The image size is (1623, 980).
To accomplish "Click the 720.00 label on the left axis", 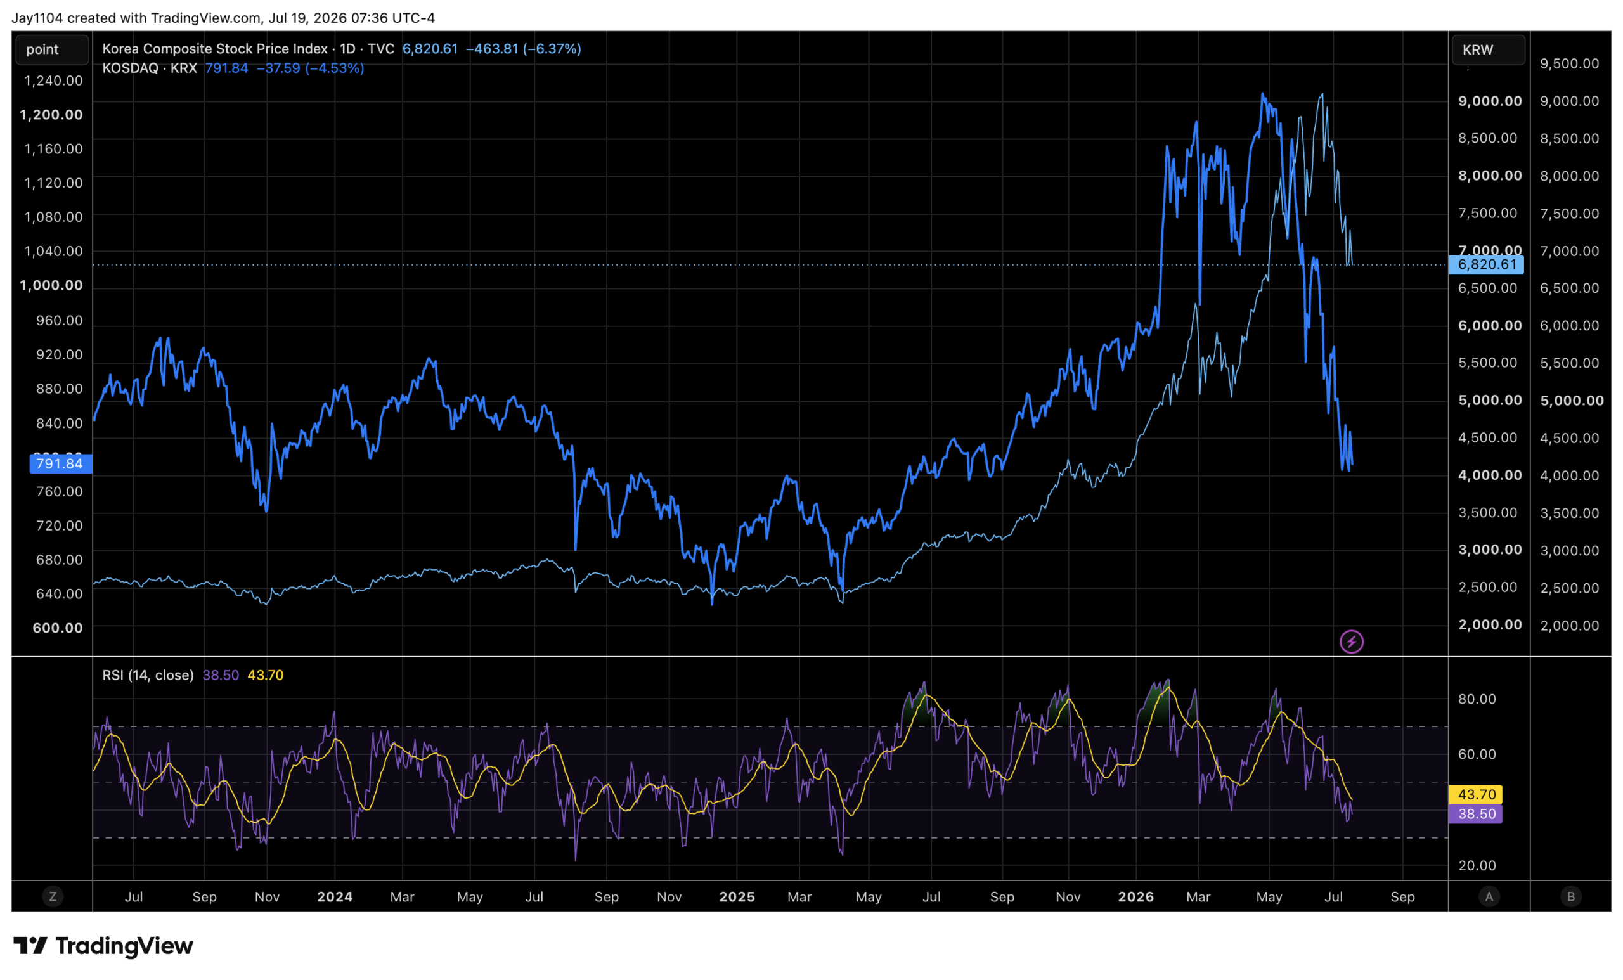I will coord(60,525).
